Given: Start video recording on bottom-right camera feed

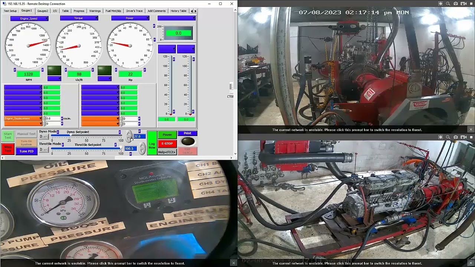Looking at the screenshot, I should click(x=463, y=137).
